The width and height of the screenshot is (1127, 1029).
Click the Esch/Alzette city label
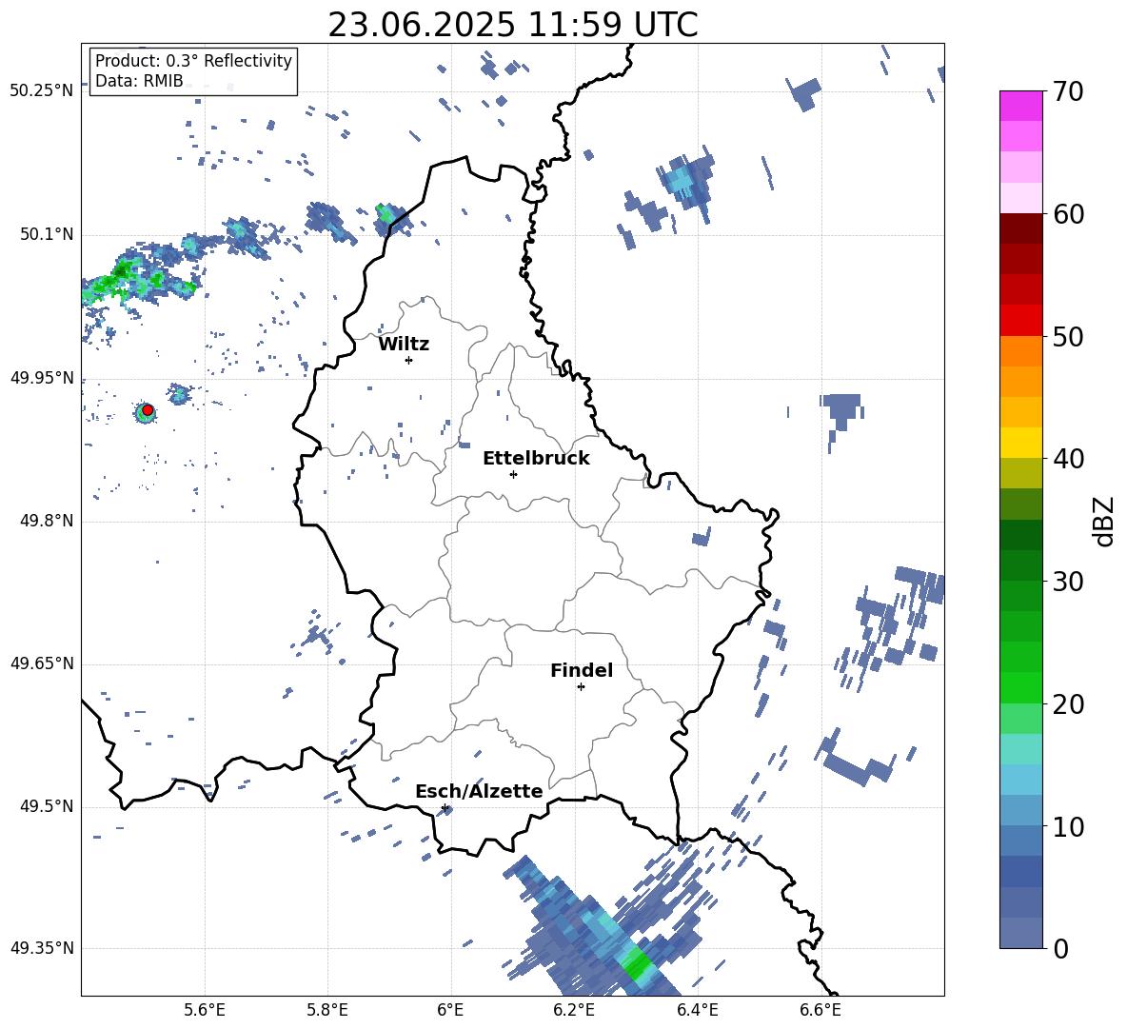(x=479, y=791)
